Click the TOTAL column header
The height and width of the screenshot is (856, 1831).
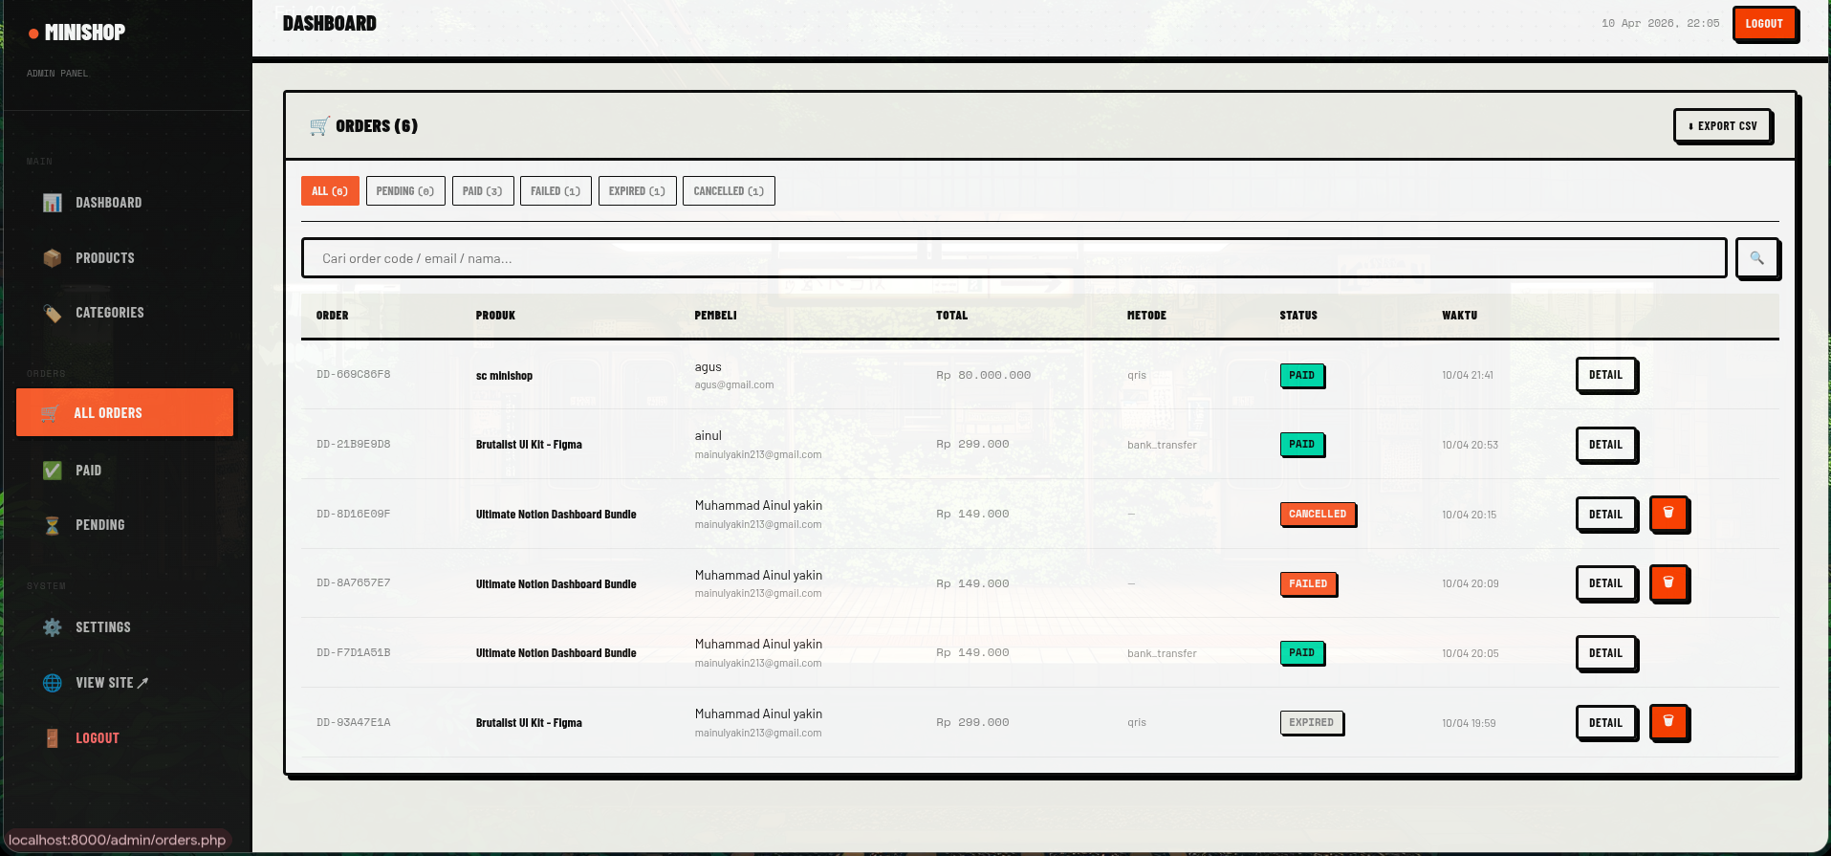(951, 316)
